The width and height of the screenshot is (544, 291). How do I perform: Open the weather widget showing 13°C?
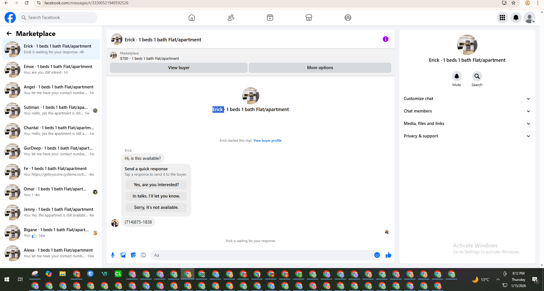tap(481, 279)
